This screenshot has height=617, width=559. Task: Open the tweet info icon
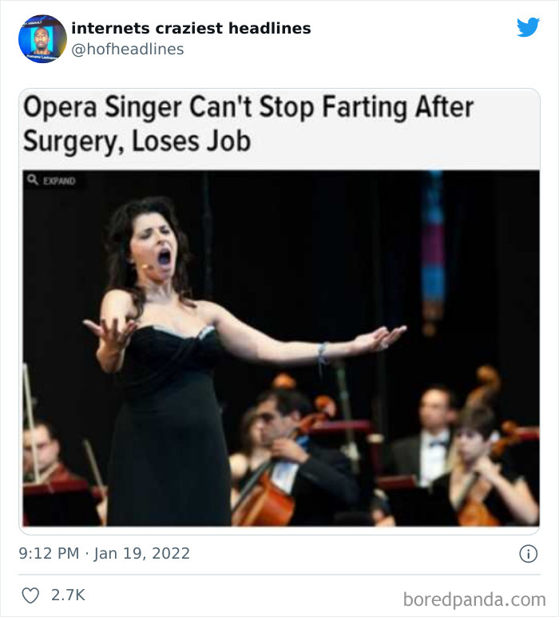(x=528, y=553)
